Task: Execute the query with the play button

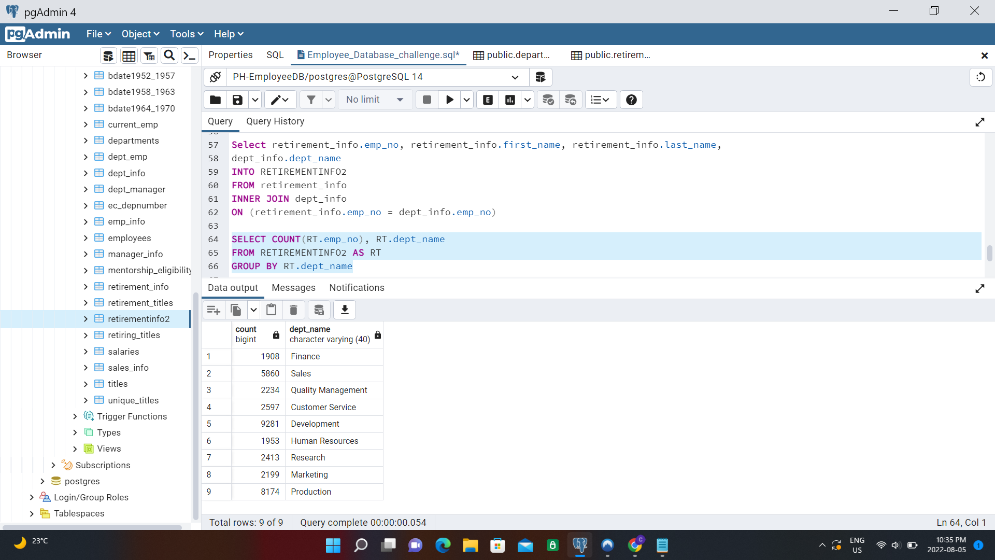Action: pyautogui.click(x=449, y=100)
